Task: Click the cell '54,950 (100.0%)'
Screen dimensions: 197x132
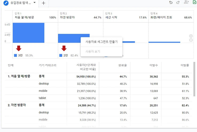Action: 86,77
